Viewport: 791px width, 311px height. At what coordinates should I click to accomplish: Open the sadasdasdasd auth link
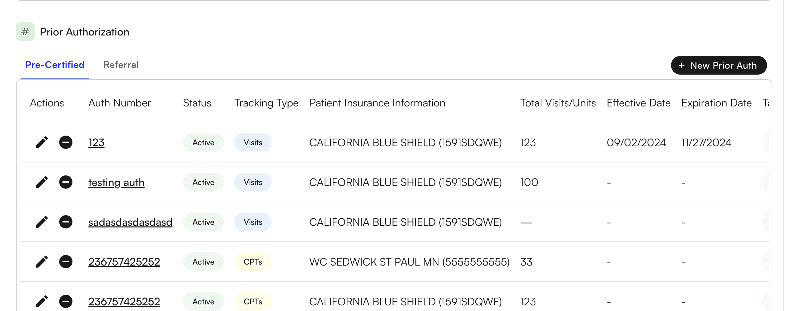tap(130, 222)
